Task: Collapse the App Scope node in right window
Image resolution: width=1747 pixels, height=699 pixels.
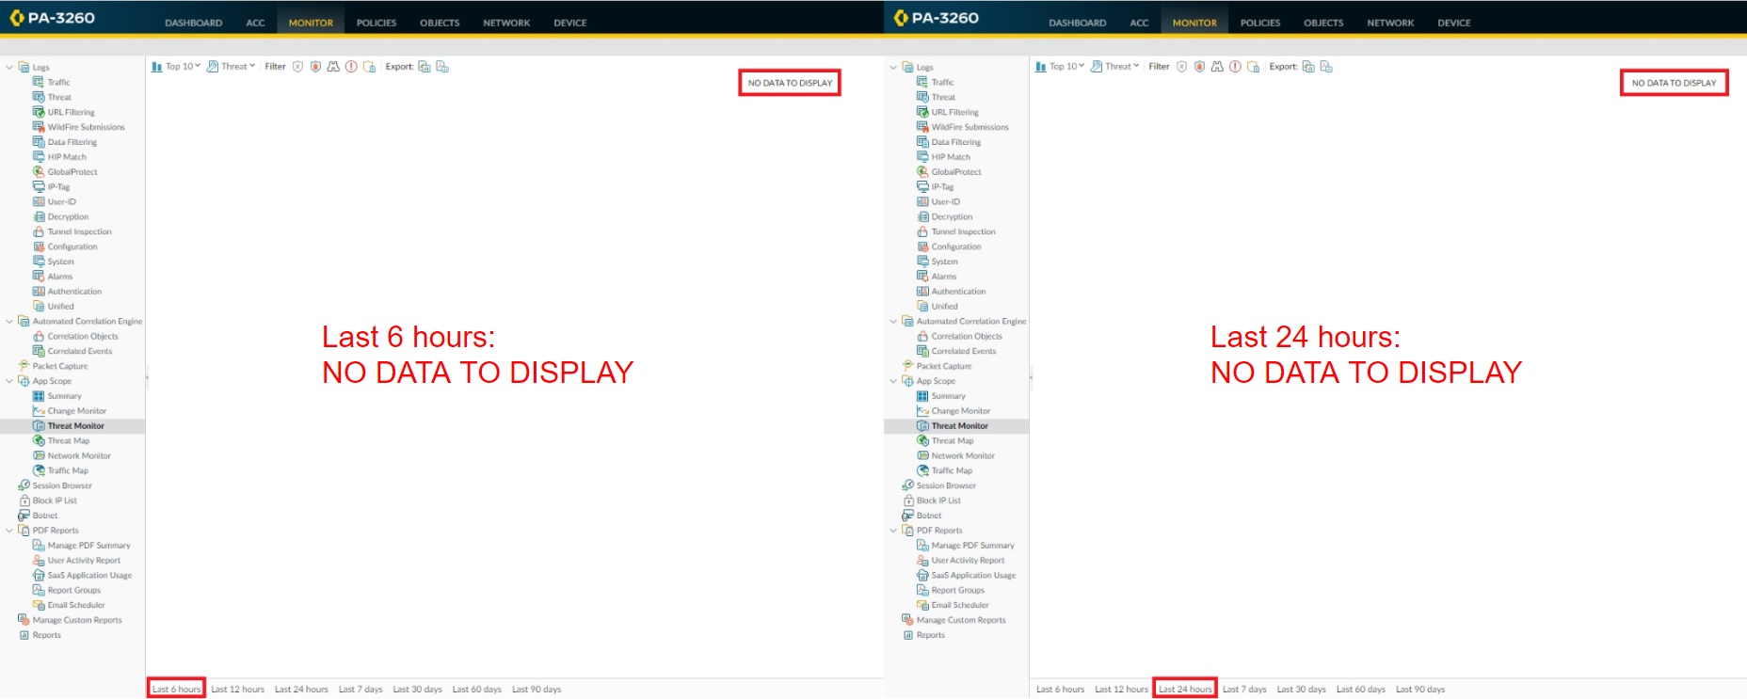Action: click(893, 381)
